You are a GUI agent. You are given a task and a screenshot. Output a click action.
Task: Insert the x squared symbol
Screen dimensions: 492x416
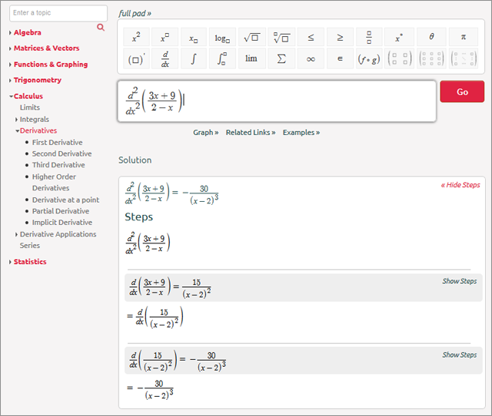tap(136, 38)
